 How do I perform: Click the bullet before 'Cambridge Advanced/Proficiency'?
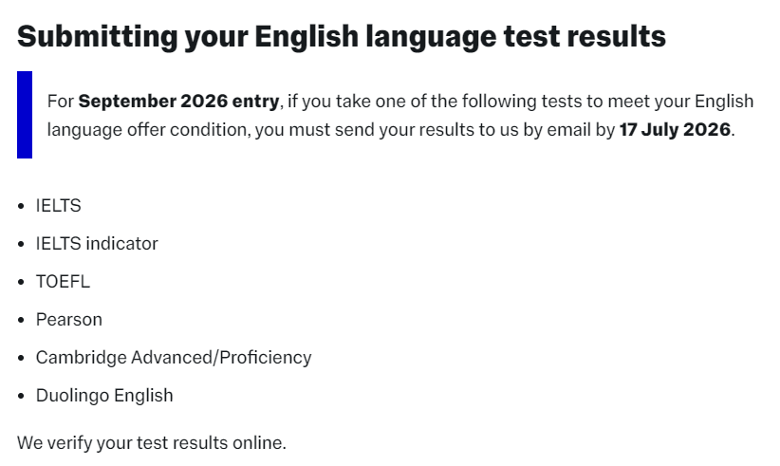(x=21, y=358)
